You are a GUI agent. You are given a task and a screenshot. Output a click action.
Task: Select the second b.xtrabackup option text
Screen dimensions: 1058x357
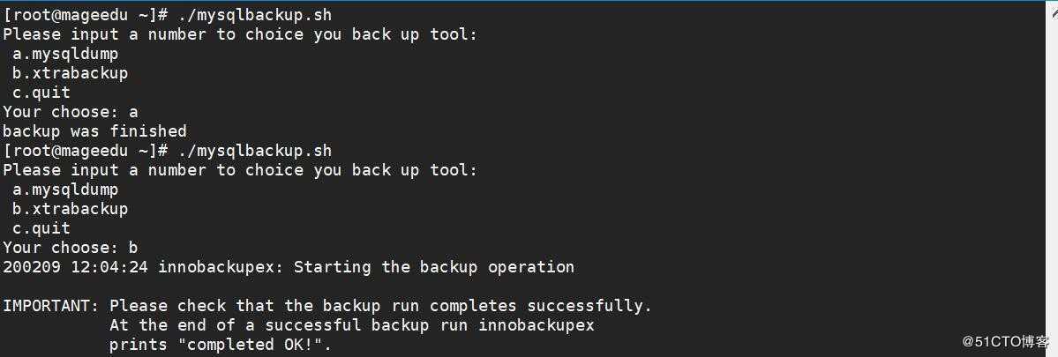[71, 209]
